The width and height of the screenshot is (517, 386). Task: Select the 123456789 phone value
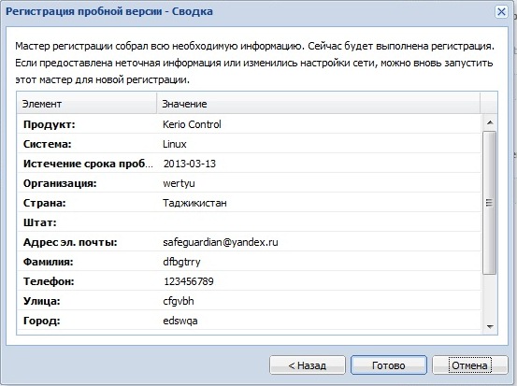click(x=189, y=281)
